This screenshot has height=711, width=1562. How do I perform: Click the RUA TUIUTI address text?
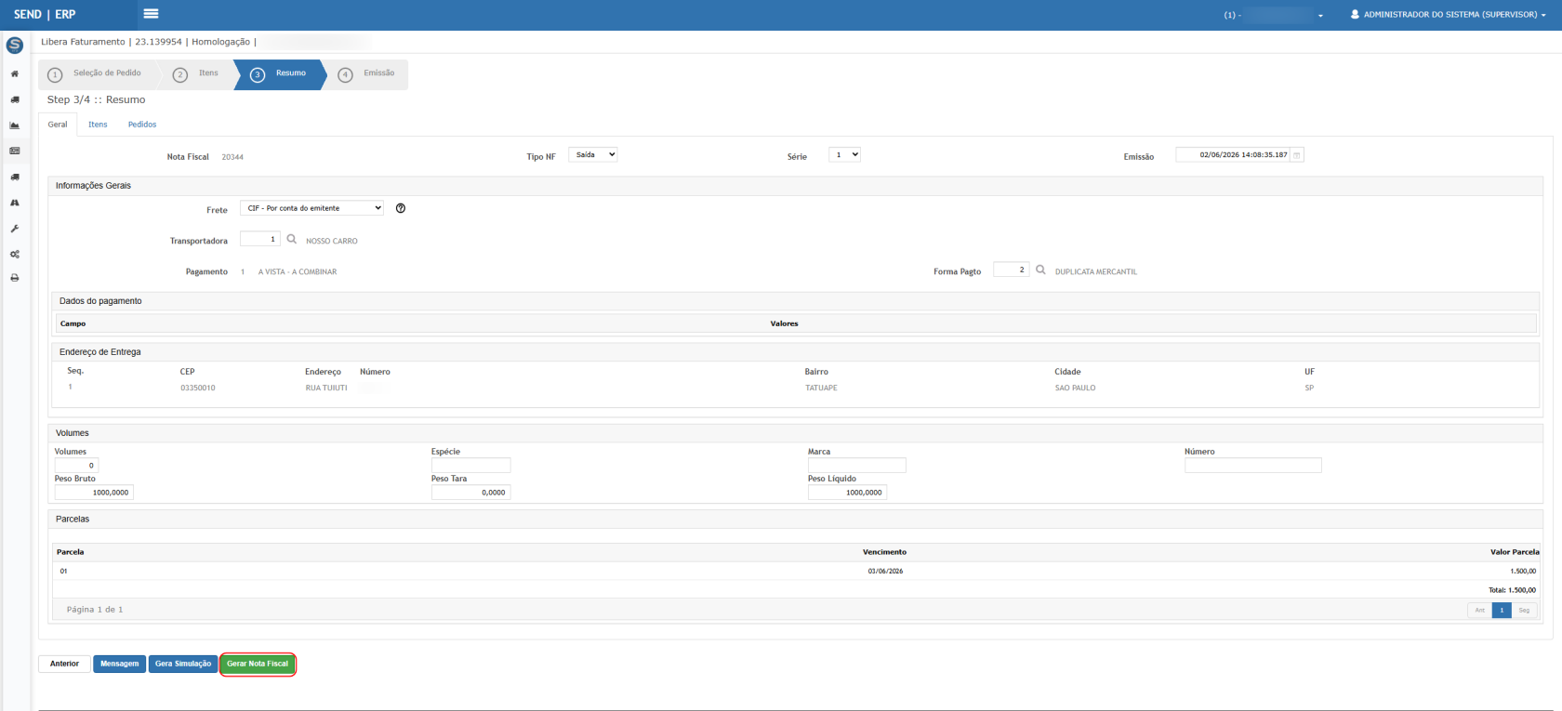326,388
